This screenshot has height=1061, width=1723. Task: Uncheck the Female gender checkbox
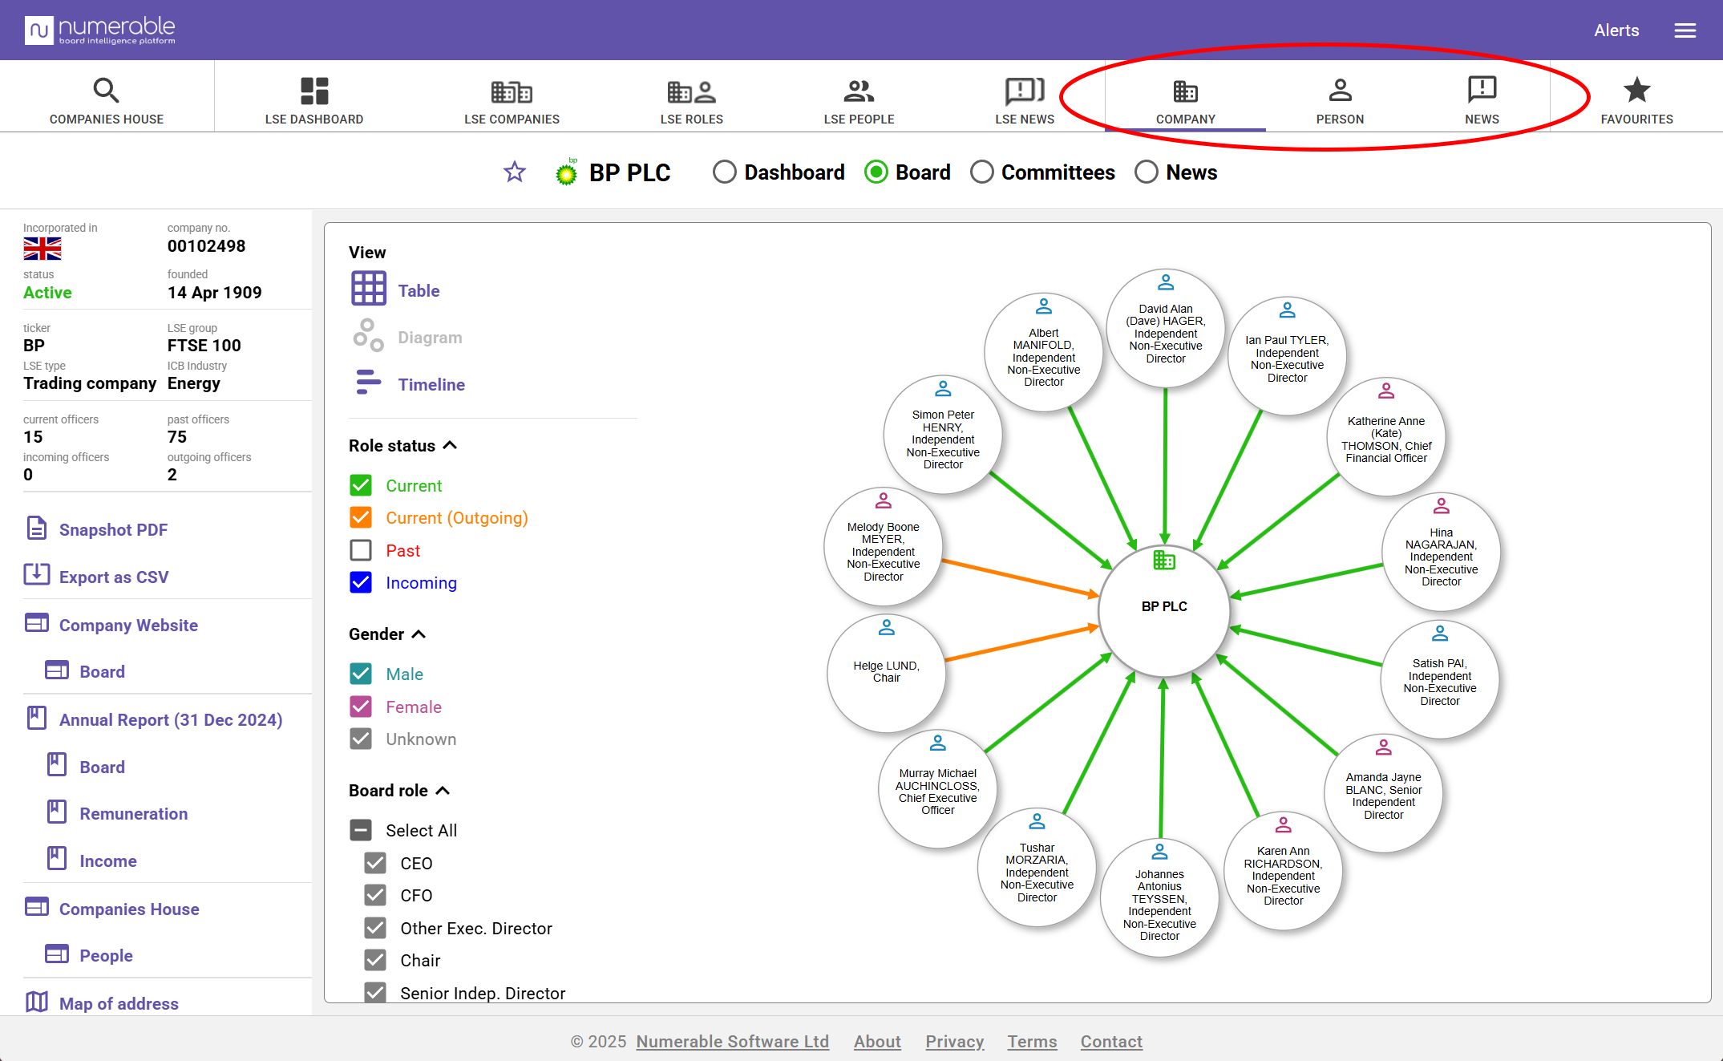point(361,707)
